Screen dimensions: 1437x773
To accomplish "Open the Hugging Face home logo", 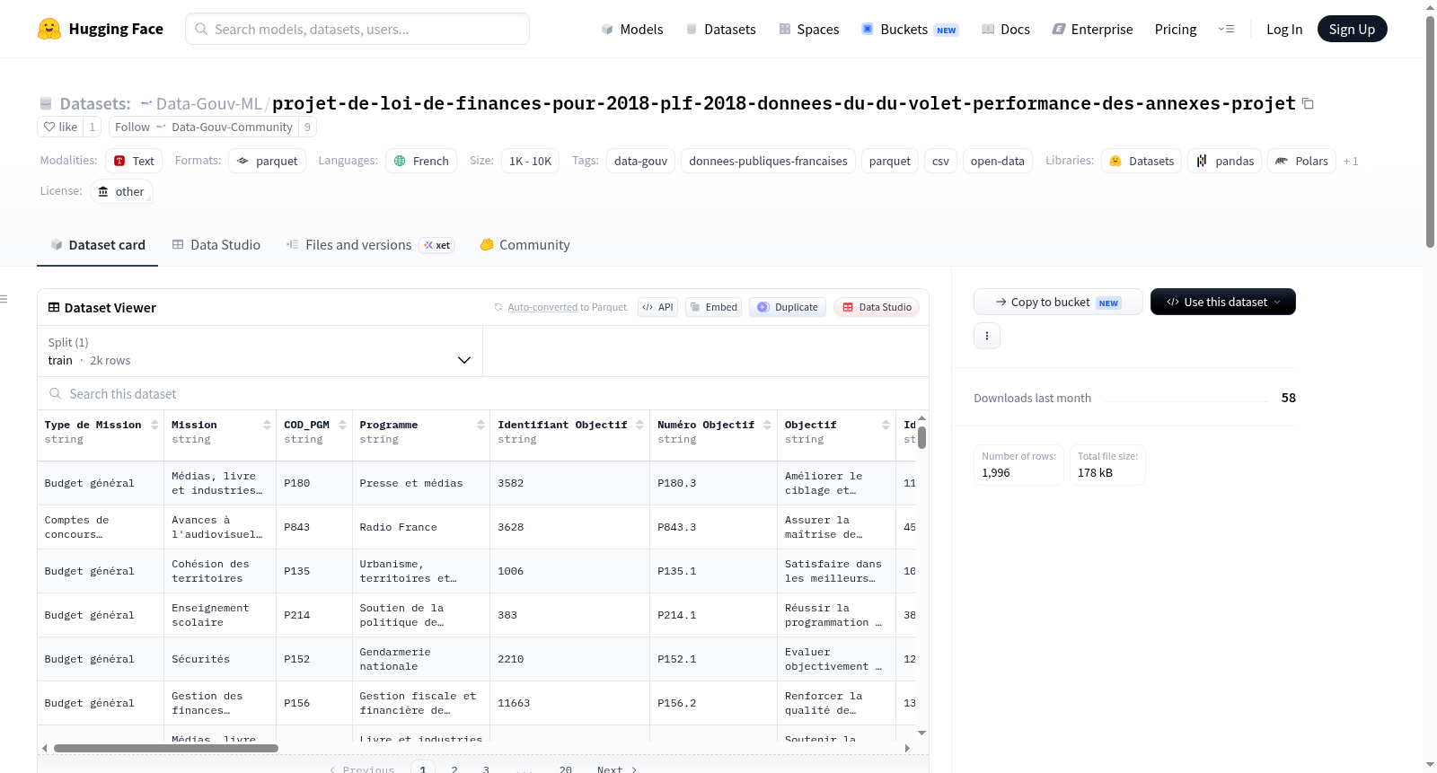I will click(x=100, y=29).
